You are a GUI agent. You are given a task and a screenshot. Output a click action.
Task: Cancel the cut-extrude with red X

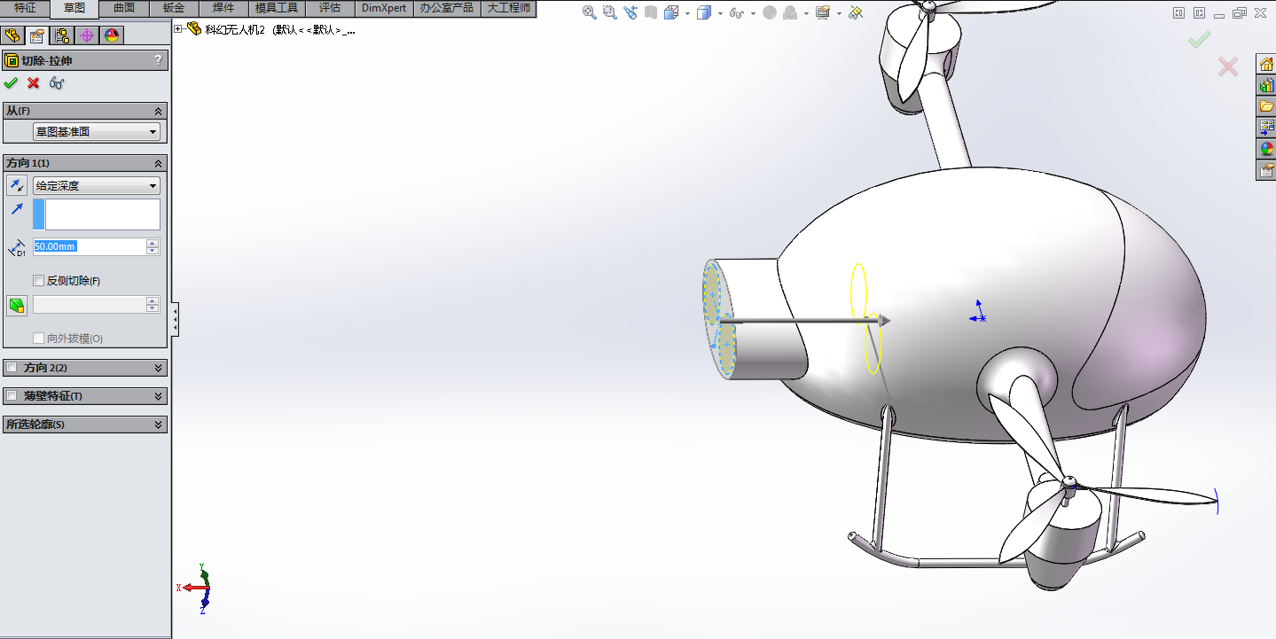[x=34, y=83]
